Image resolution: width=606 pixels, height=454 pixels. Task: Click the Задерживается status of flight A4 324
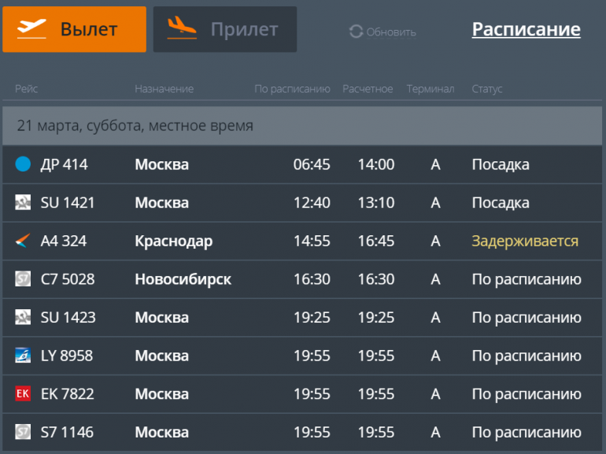click(x=525, y=241)
